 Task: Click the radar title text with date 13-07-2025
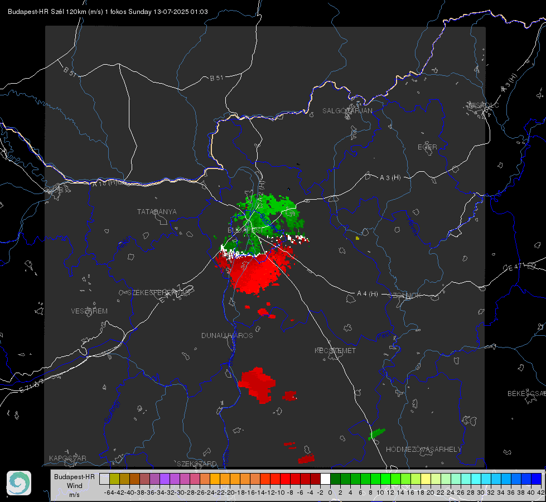tap(108, 12)
